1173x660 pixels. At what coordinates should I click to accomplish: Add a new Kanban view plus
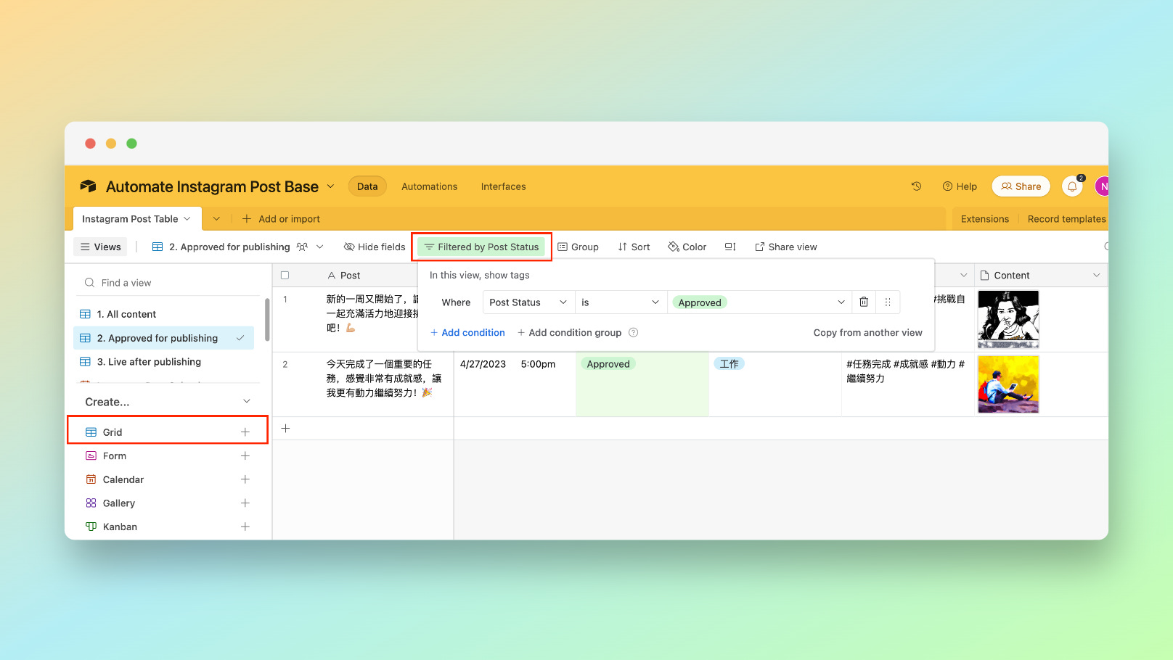click(x=245, y=527)
